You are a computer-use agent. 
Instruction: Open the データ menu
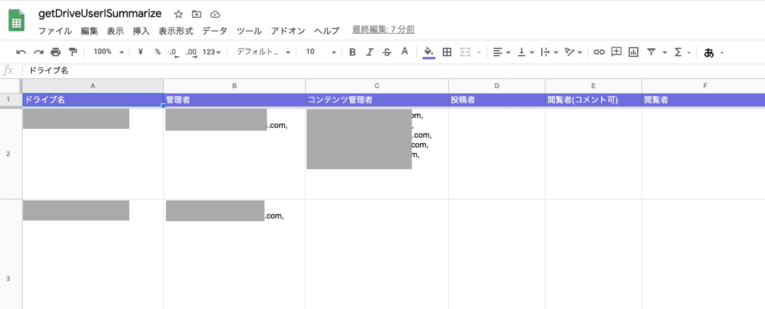click(x=214, y=31)
